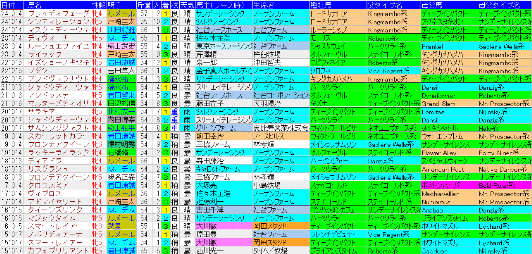
Task: Click breeder cell 杵臼牧場
Action: pos(280,54)
